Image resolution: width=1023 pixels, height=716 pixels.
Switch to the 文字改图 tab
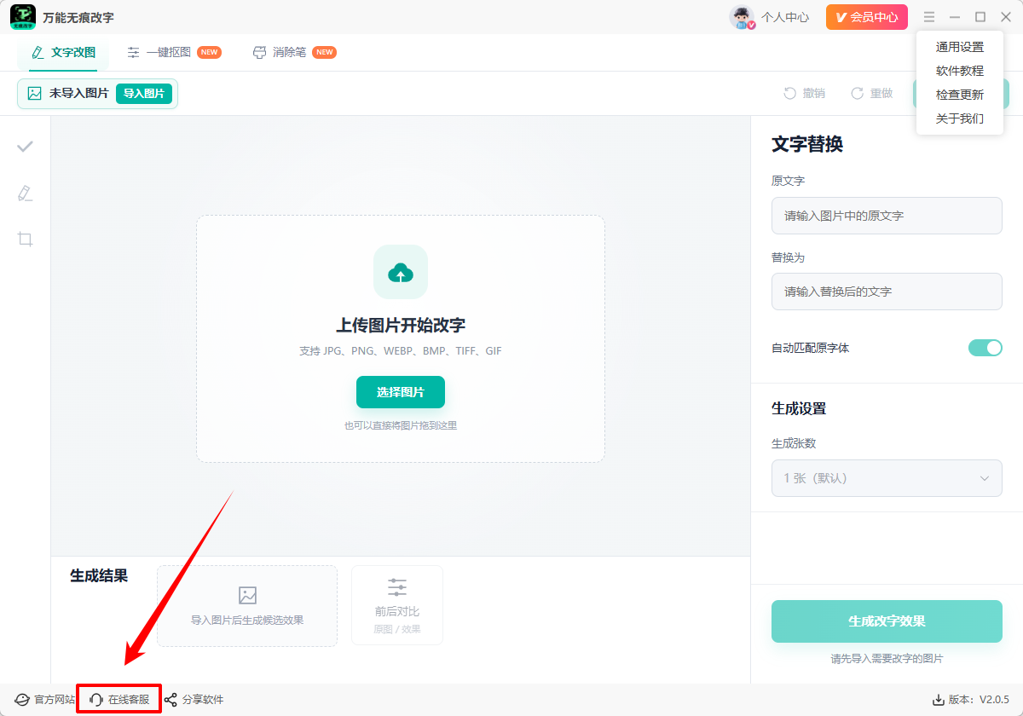[63, 52]
